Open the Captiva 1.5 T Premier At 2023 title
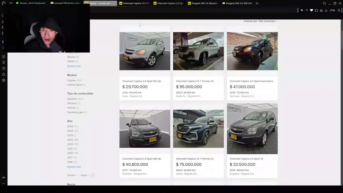 pyautogui.click(x=195, y=81)
